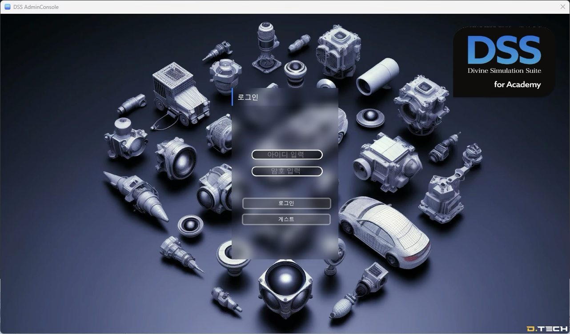
Task: Click the "Divine Simulation Suite" subtitle text
Action: 504,71
